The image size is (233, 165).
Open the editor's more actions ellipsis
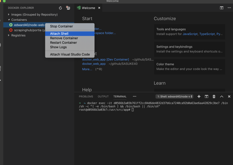(229, 8)
